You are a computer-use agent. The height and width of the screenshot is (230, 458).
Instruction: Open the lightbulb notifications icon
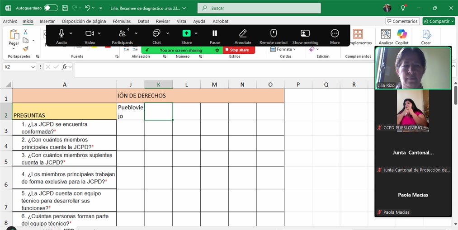(403, 8)
